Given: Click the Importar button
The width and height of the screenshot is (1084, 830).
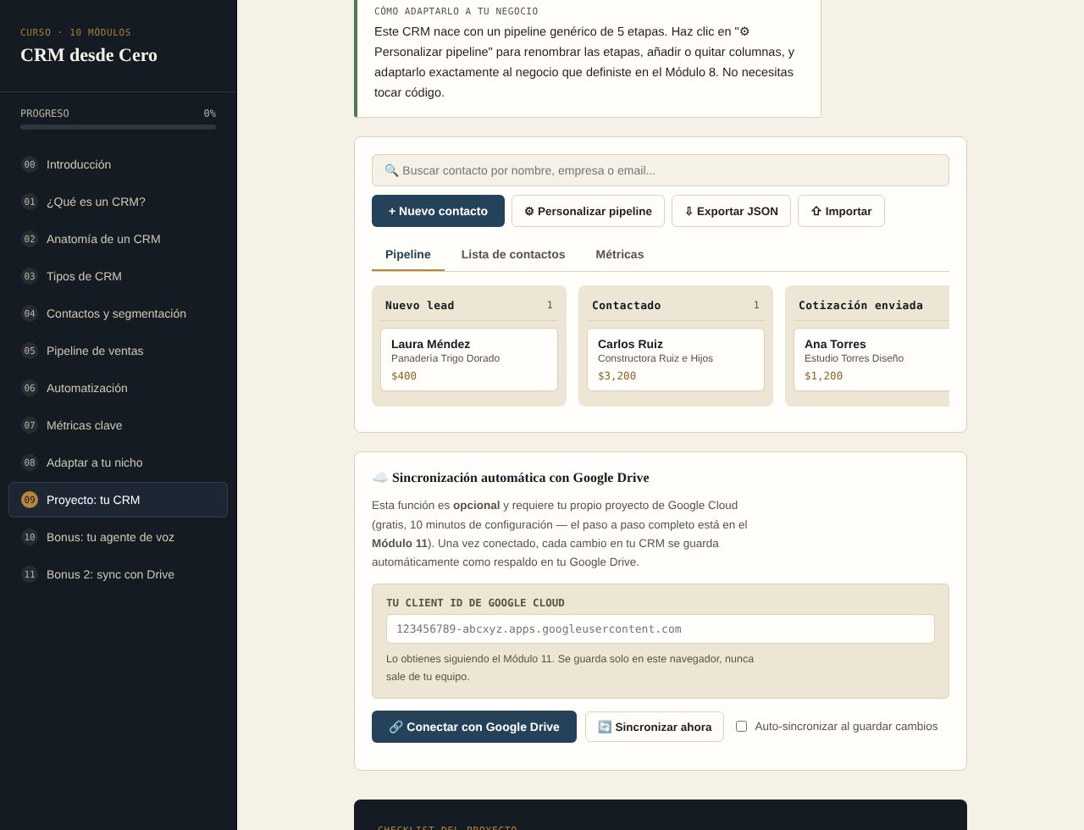Looking at the screenshot, I should point(841,211).
